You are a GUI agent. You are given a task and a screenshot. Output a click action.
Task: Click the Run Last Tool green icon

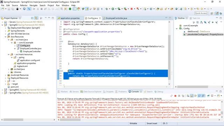point(125,9)
